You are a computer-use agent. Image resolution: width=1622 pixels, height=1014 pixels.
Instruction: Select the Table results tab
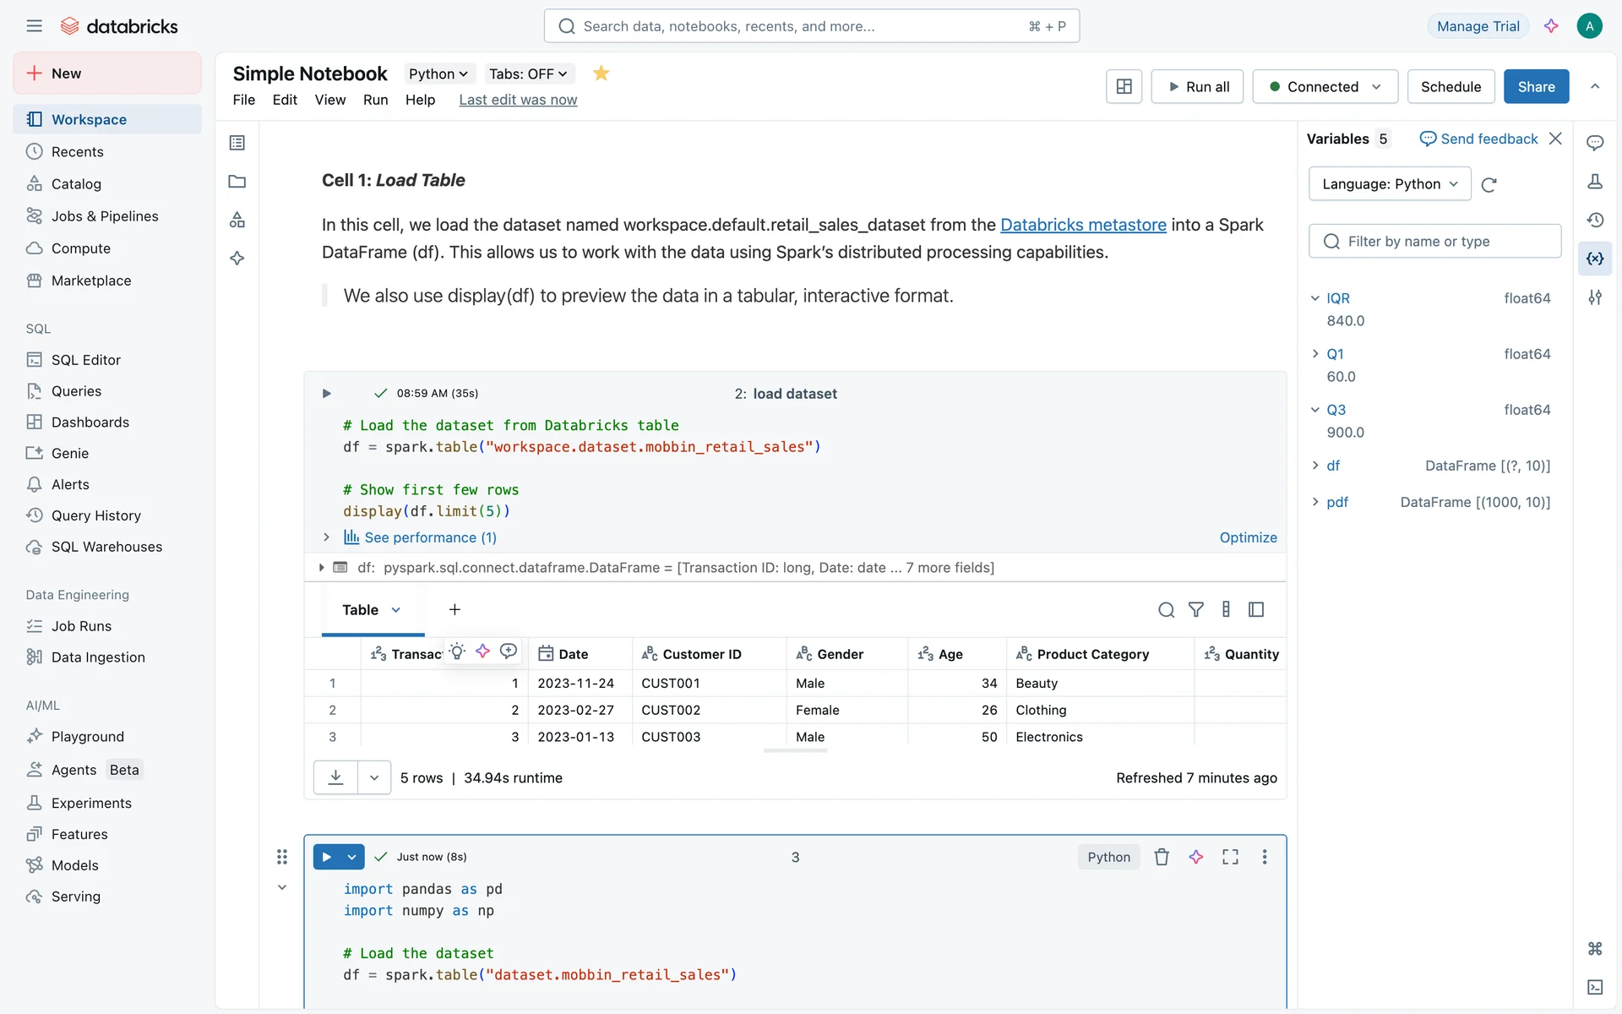click(x=361, y=610)
